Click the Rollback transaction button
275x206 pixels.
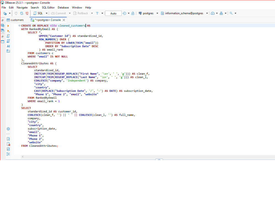(x=81, y=13)
